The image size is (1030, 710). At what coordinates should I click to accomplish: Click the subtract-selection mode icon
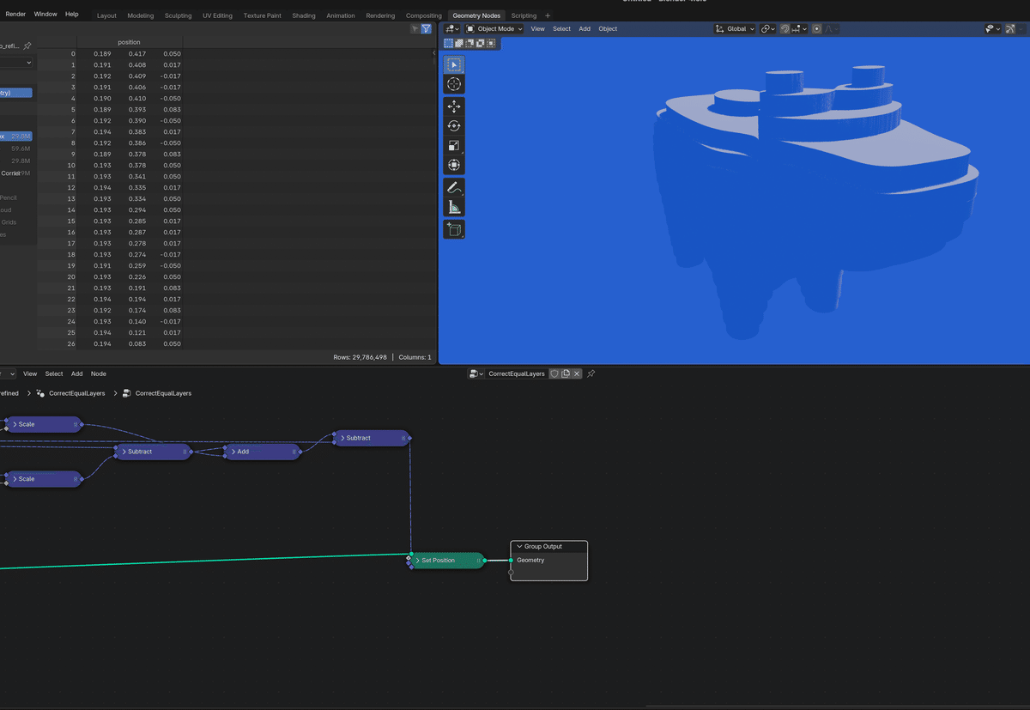(470, 43)
